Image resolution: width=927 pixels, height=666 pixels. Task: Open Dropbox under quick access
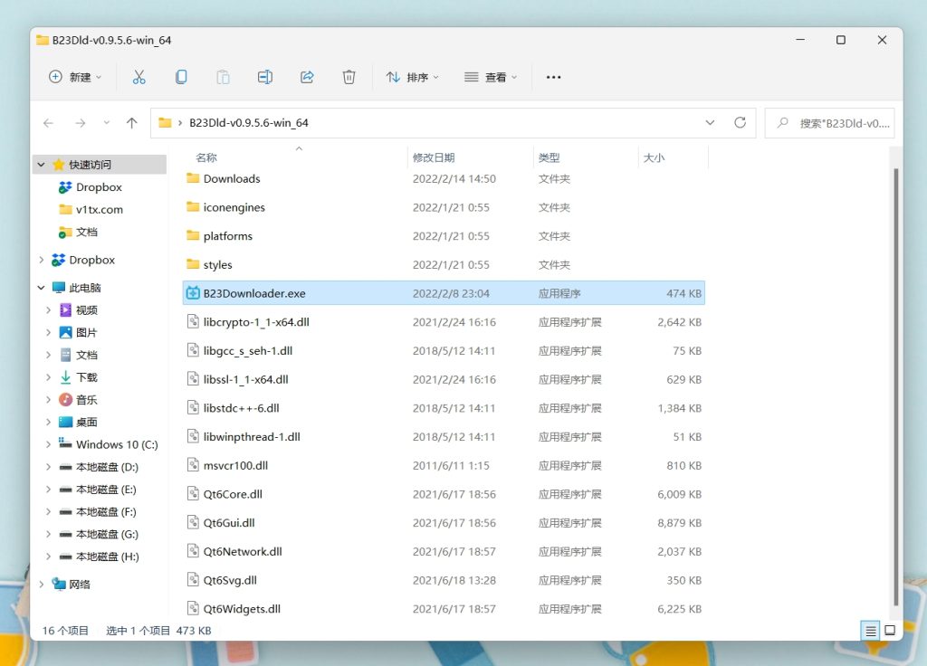tap(99, 187)
